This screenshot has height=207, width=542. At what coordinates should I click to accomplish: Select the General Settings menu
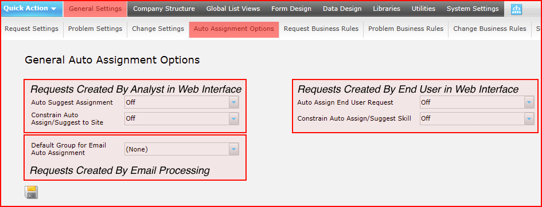95,9
